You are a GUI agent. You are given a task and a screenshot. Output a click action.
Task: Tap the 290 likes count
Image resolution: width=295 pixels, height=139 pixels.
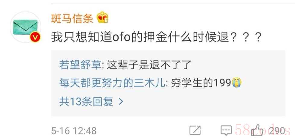click(x=277, y=131)
